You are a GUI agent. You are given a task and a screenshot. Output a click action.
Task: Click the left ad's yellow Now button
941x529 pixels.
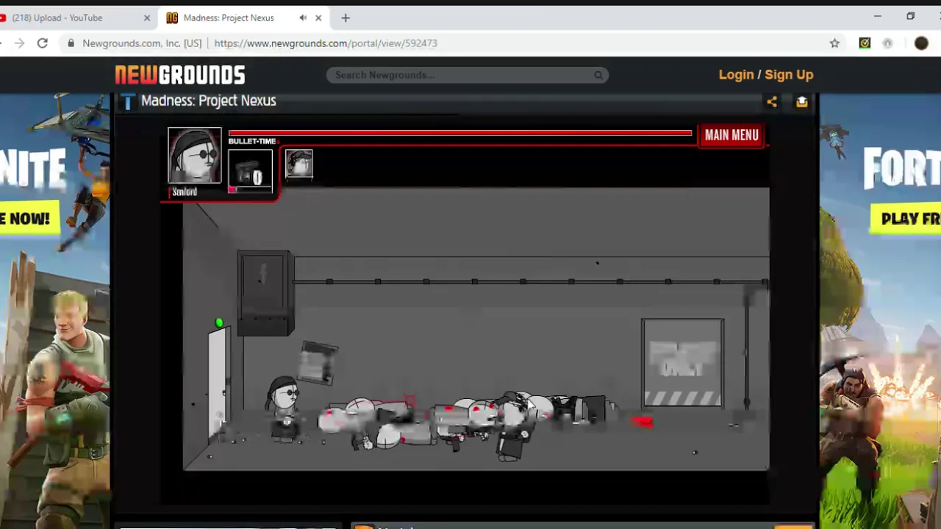29,218
